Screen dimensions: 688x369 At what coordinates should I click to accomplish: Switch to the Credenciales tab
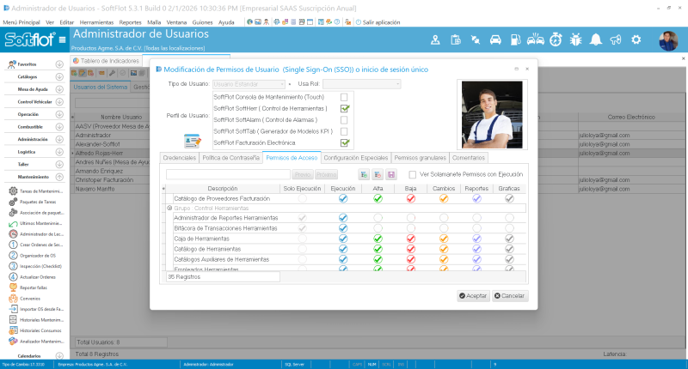(180, 158)
